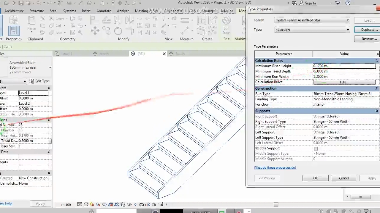Click the Save icon in quick access toolbar
This screenshot has height=213, width=380.
(21, 3)
